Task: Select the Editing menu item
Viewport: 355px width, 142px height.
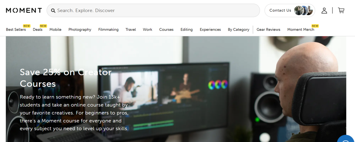Action: point(187,30)
